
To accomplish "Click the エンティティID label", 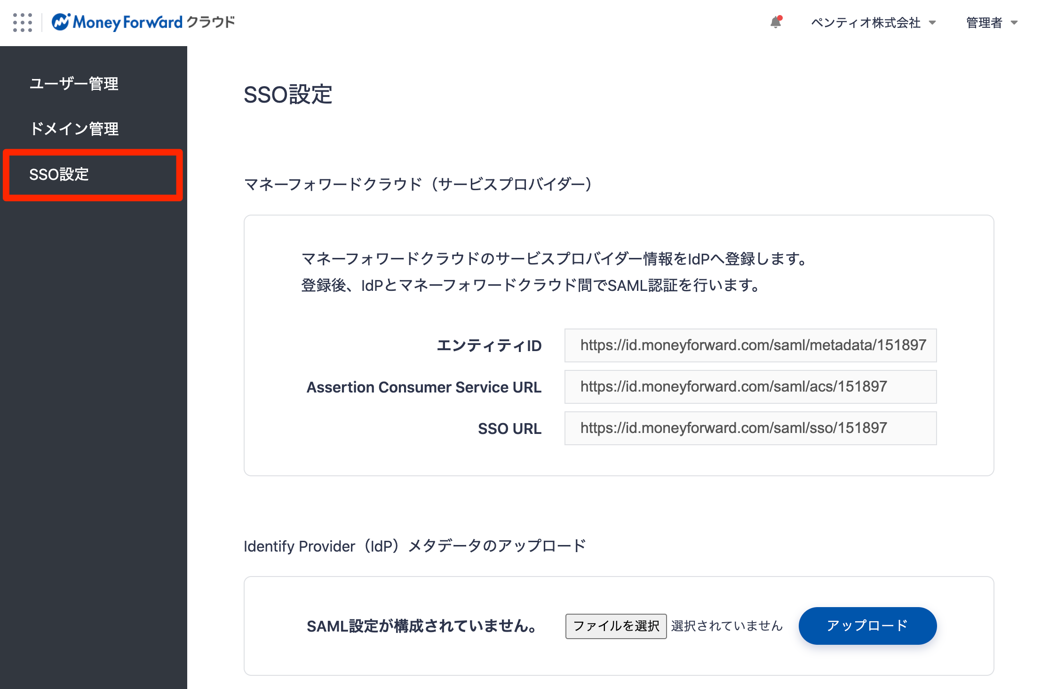I will click(489, 346).
